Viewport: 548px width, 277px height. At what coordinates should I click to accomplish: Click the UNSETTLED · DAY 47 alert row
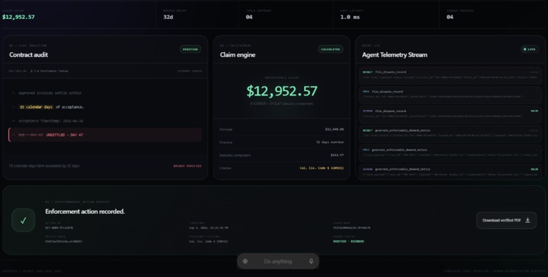(105, 134)
